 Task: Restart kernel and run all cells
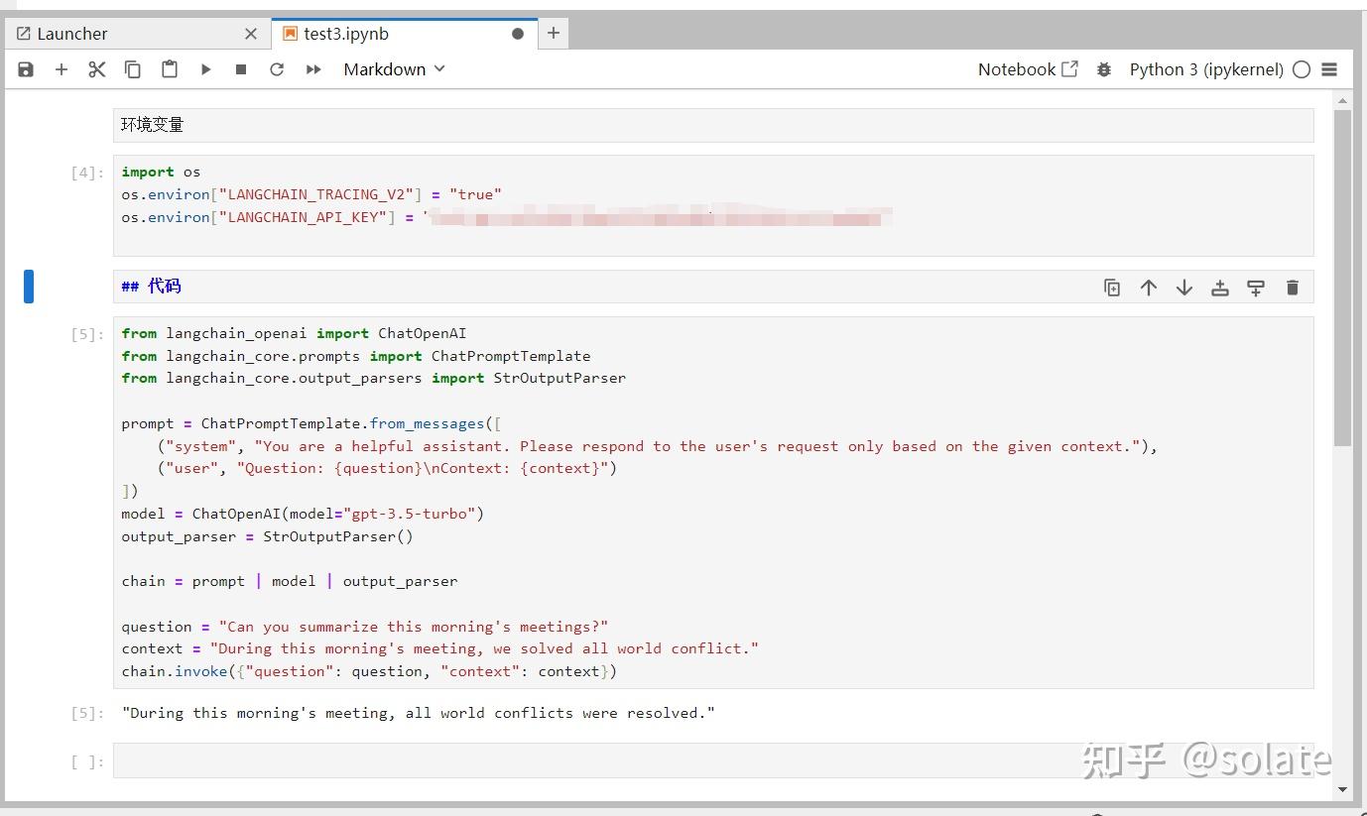(311, 69)
